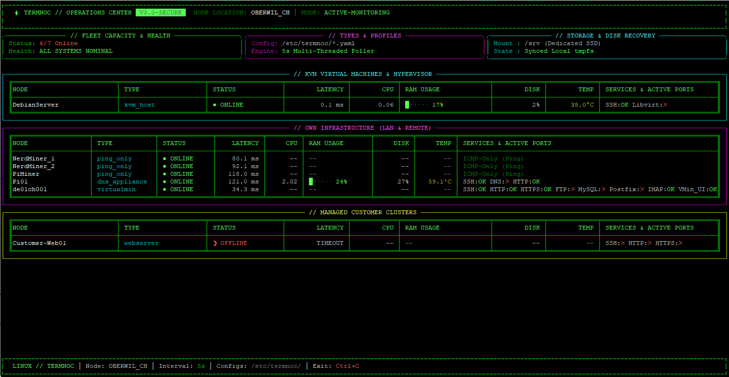Click the VMin_UI:OK service entry
Image resolution: width=729 pixels, height=377 pixels.
698,189
